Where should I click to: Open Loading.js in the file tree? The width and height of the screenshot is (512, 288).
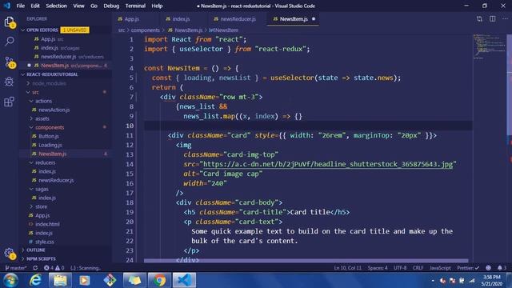(50, 145)
